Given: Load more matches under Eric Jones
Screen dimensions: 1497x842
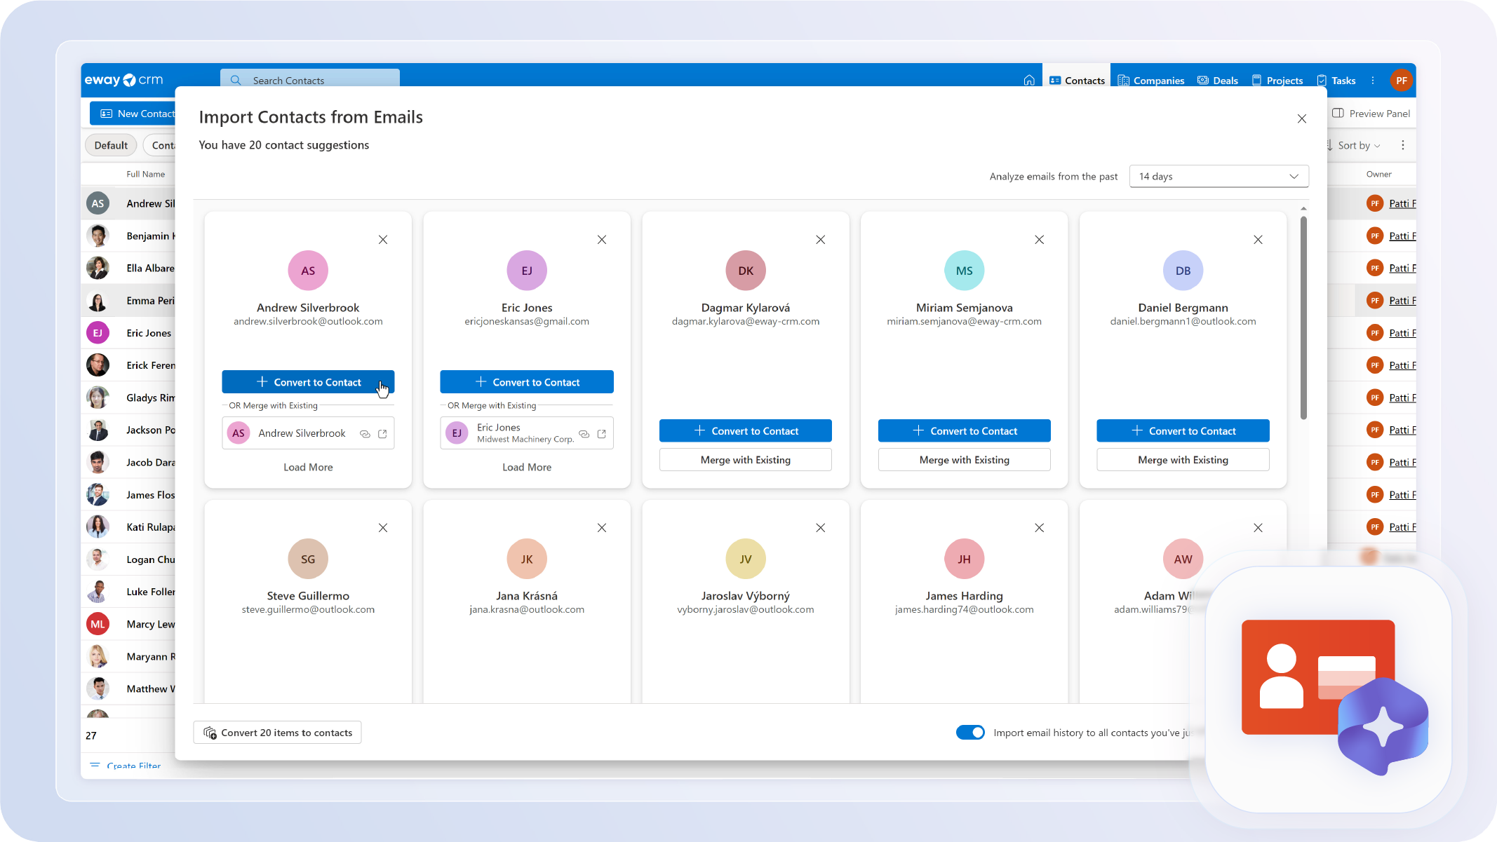Looking at the screenshot, I should point(527,468).
